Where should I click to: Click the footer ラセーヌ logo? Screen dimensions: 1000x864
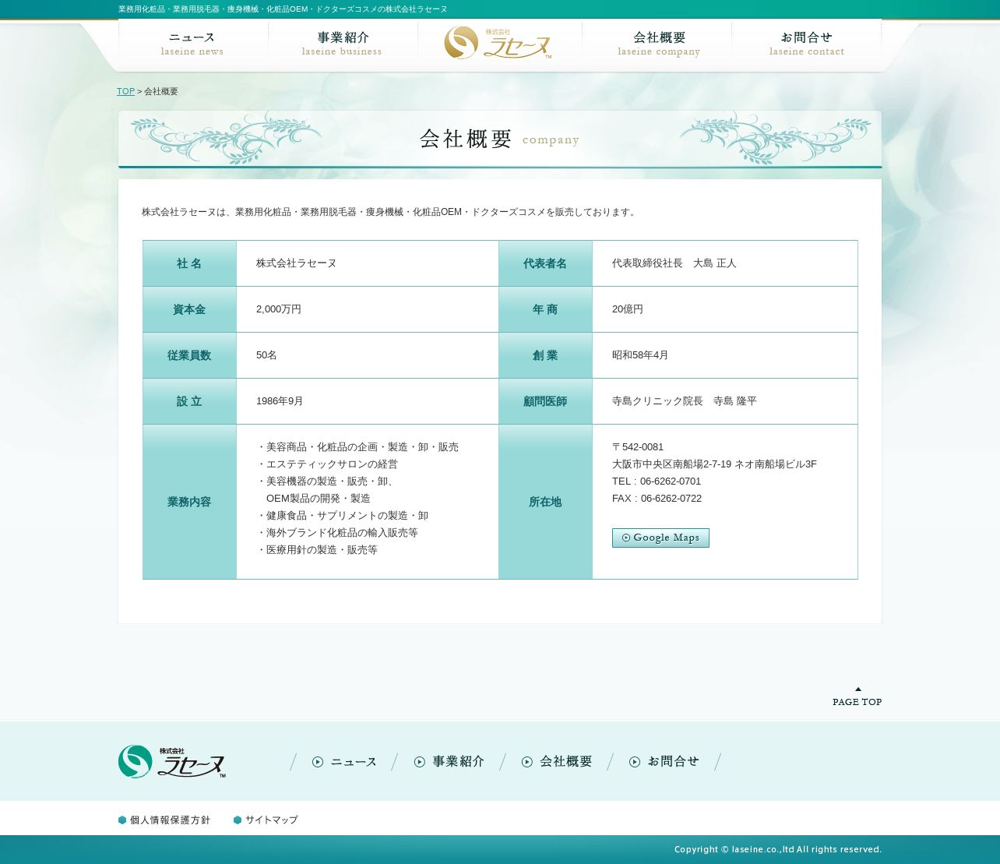click(172, 761)
